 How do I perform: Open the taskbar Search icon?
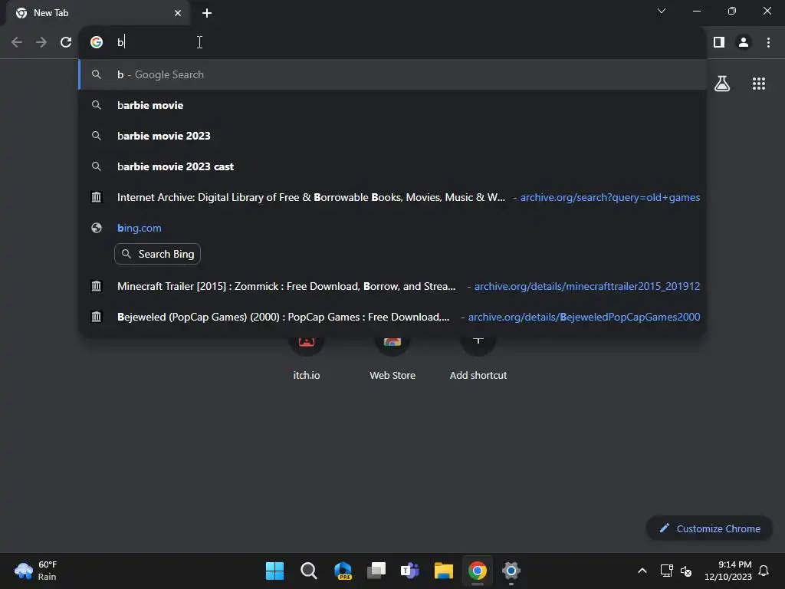[x=308, y=571]
